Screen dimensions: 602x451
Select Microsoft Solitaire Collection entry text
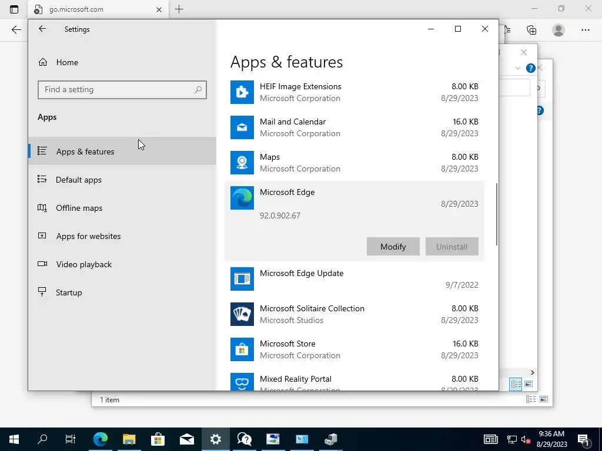312,308
